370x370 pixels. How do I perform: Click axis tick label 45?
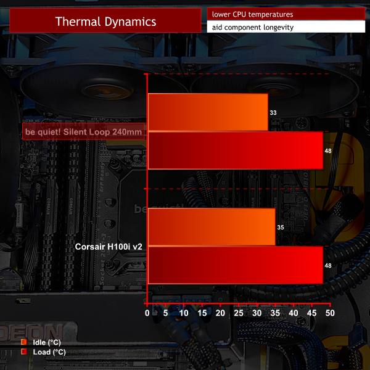(x=311, y=313)
